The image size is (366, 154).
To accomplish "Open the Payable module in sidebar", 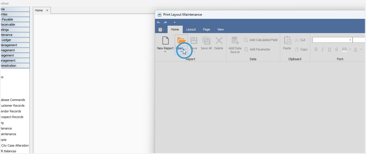I will pos(15,19).
